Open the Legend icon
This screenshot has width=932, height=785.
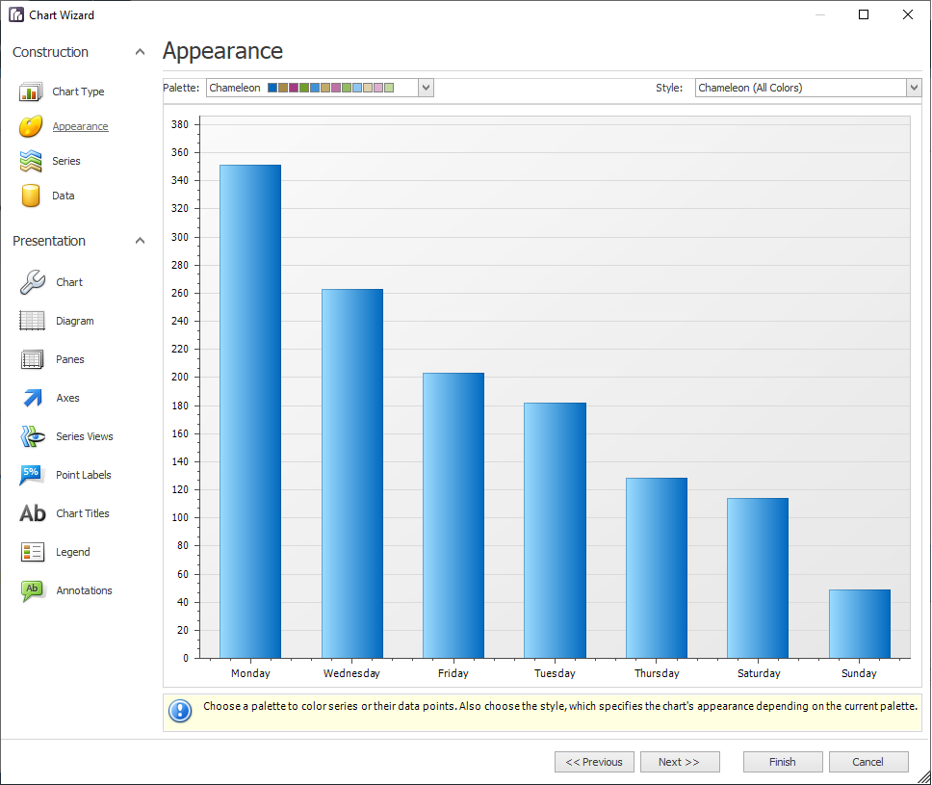pyautogui.click(x=31, y=551)
